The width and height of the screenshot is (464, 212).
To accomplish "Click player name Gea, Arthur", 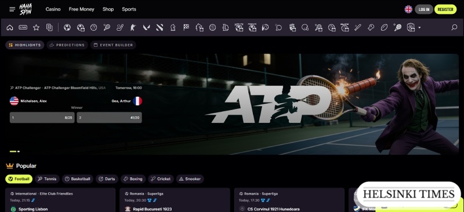I will pos(121,101).
